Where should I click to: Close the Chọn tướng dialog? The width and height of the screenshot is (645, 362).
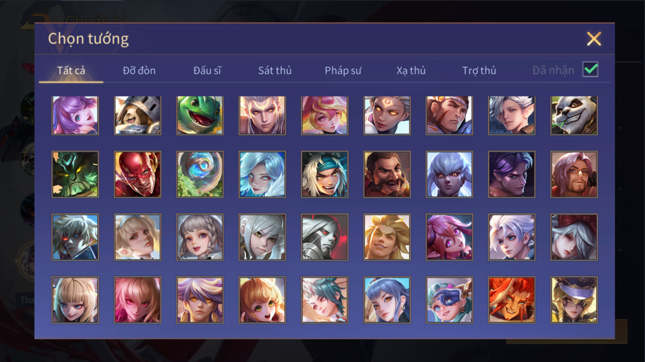[594, 39]
